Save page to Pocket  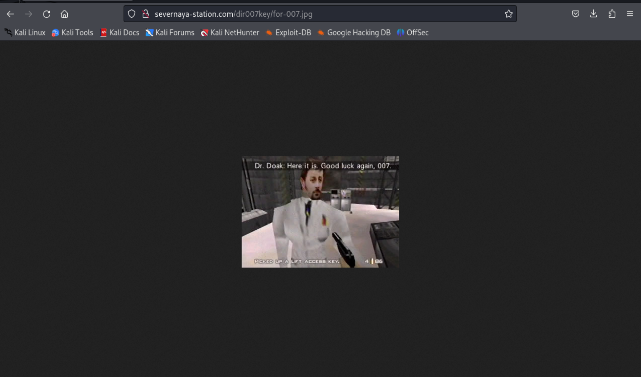(575, 14)
